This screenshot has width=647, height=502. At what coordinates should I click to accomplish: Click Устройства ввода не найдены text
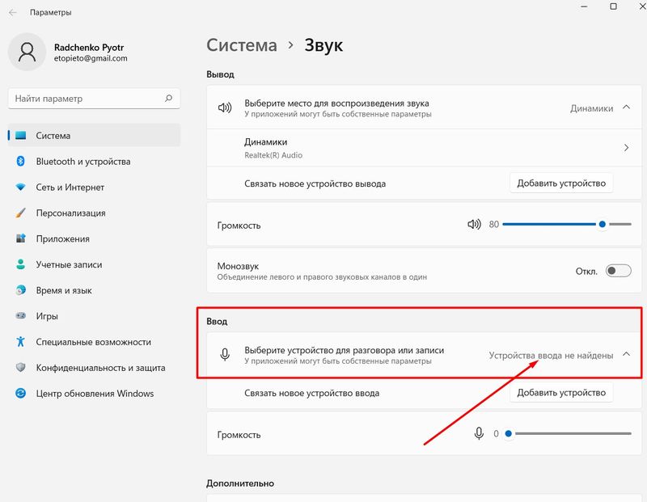[x=551, y=355]
